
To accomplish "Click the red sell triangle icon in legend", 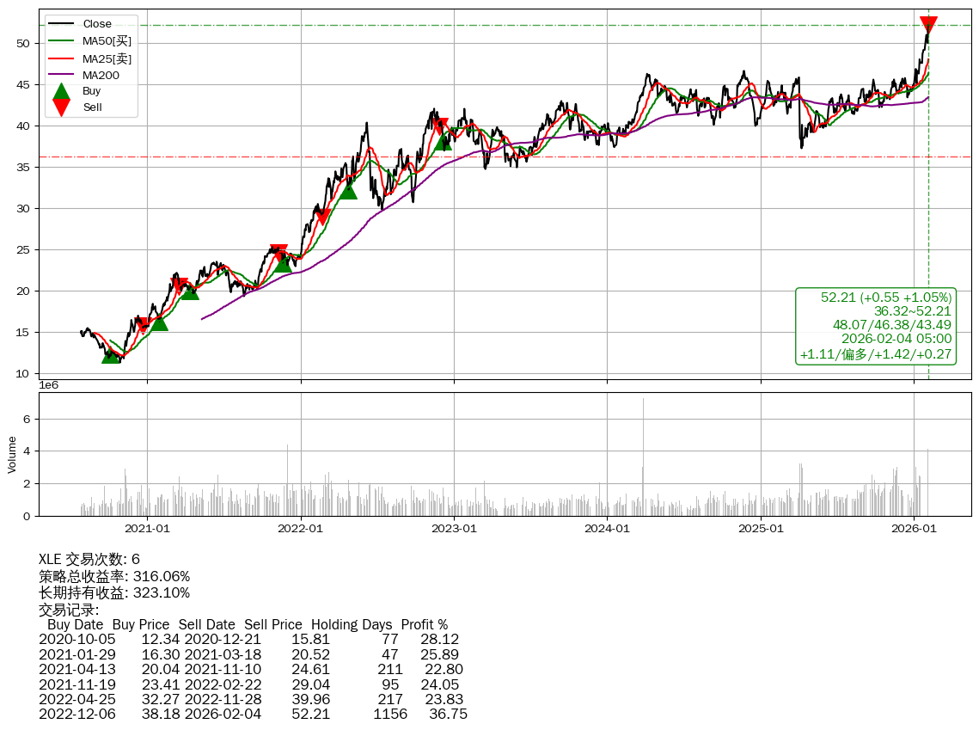I will 61,107.
